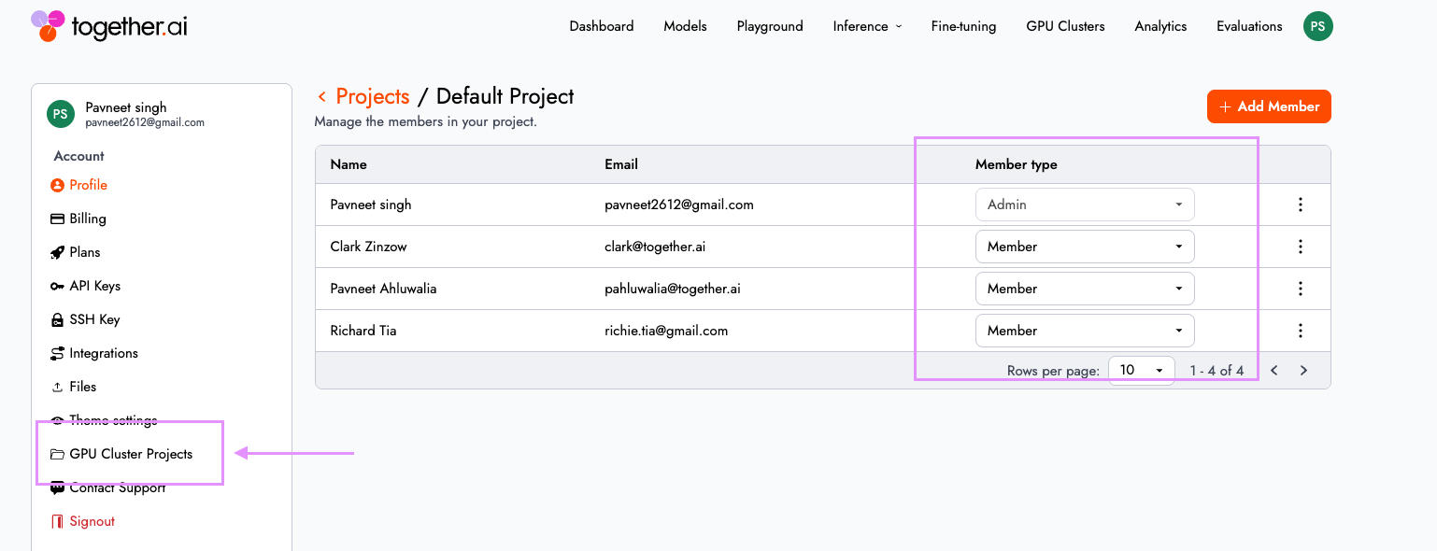Screen dimensions: 1437x551
Task: Click the name Clark Zinzow
Action: coord(369,247)
